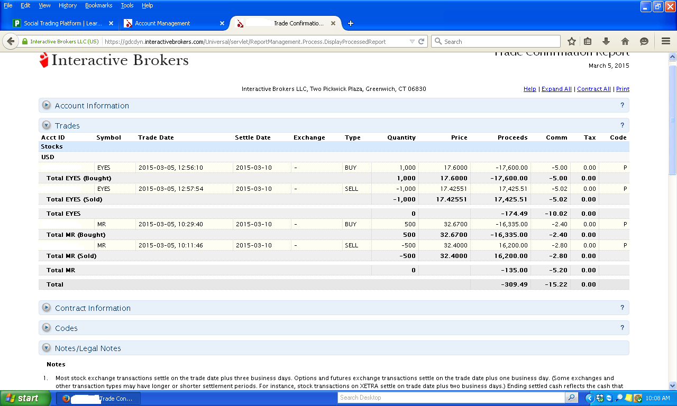The image size is (677, 406).
Task: Open URL bar history dropdown arrow
Action: tap(412, 41)
